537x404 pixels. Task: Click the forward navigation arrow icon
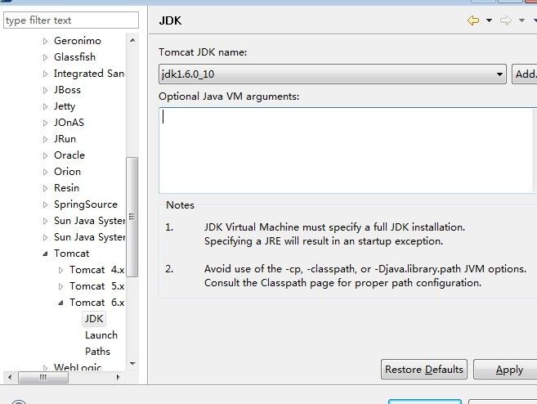505,20
